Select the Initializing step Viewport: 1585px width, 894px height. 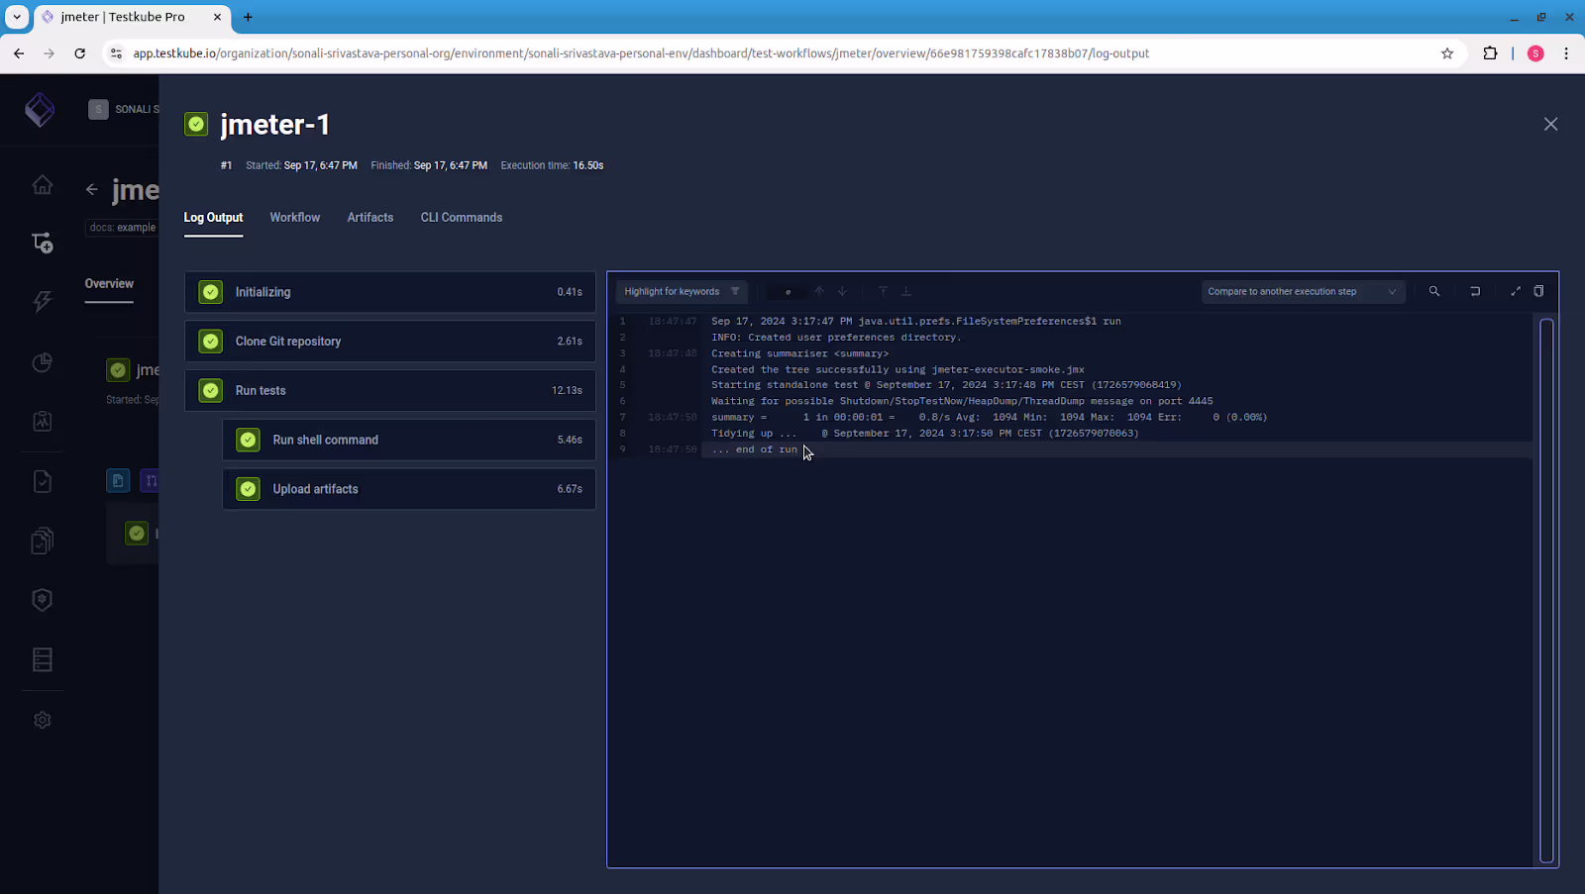(x=390, y=292)
